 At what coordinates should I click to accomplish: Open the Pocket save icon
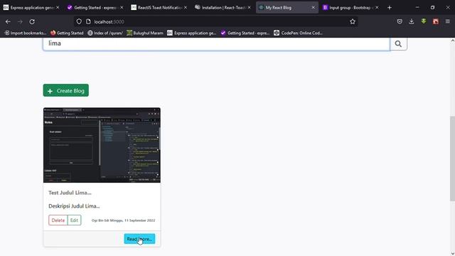point(400,21)
